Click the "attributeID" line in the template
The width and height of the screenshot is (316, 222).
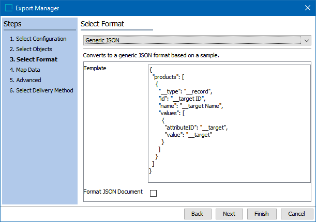coord(196,127)
